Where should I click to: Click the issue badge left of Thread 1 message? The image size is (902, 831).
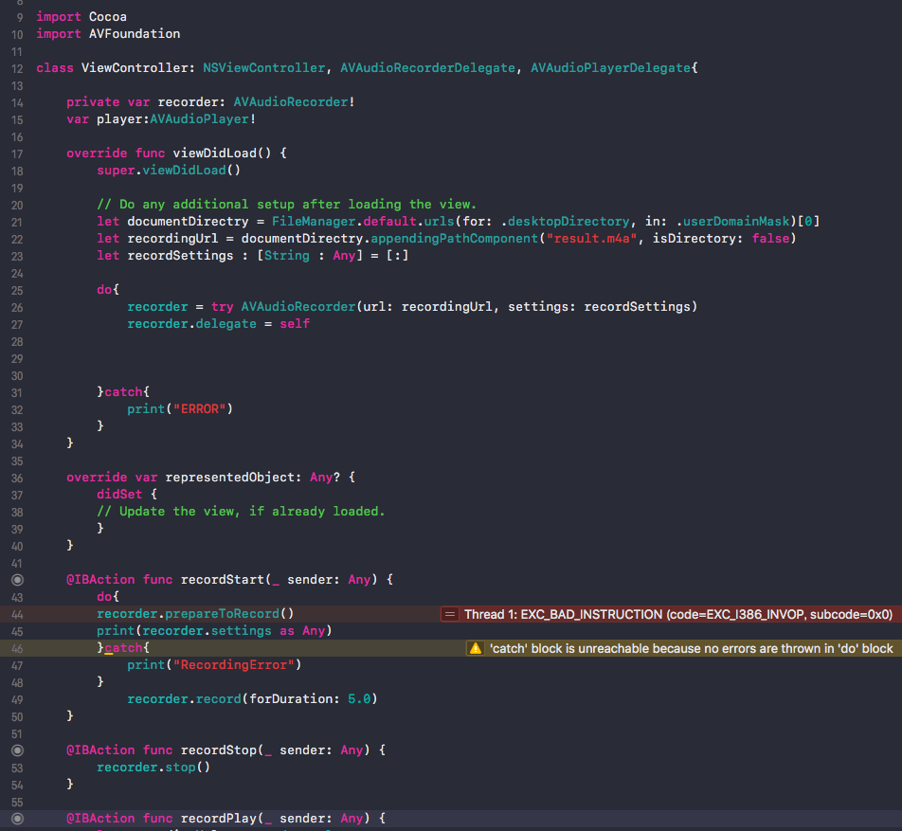449,613
